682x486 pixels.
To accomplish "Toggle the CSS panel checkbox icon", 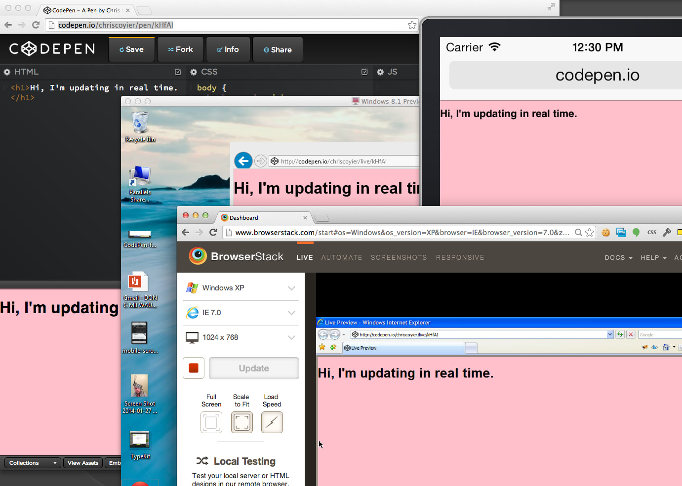I will coord(364,72).
